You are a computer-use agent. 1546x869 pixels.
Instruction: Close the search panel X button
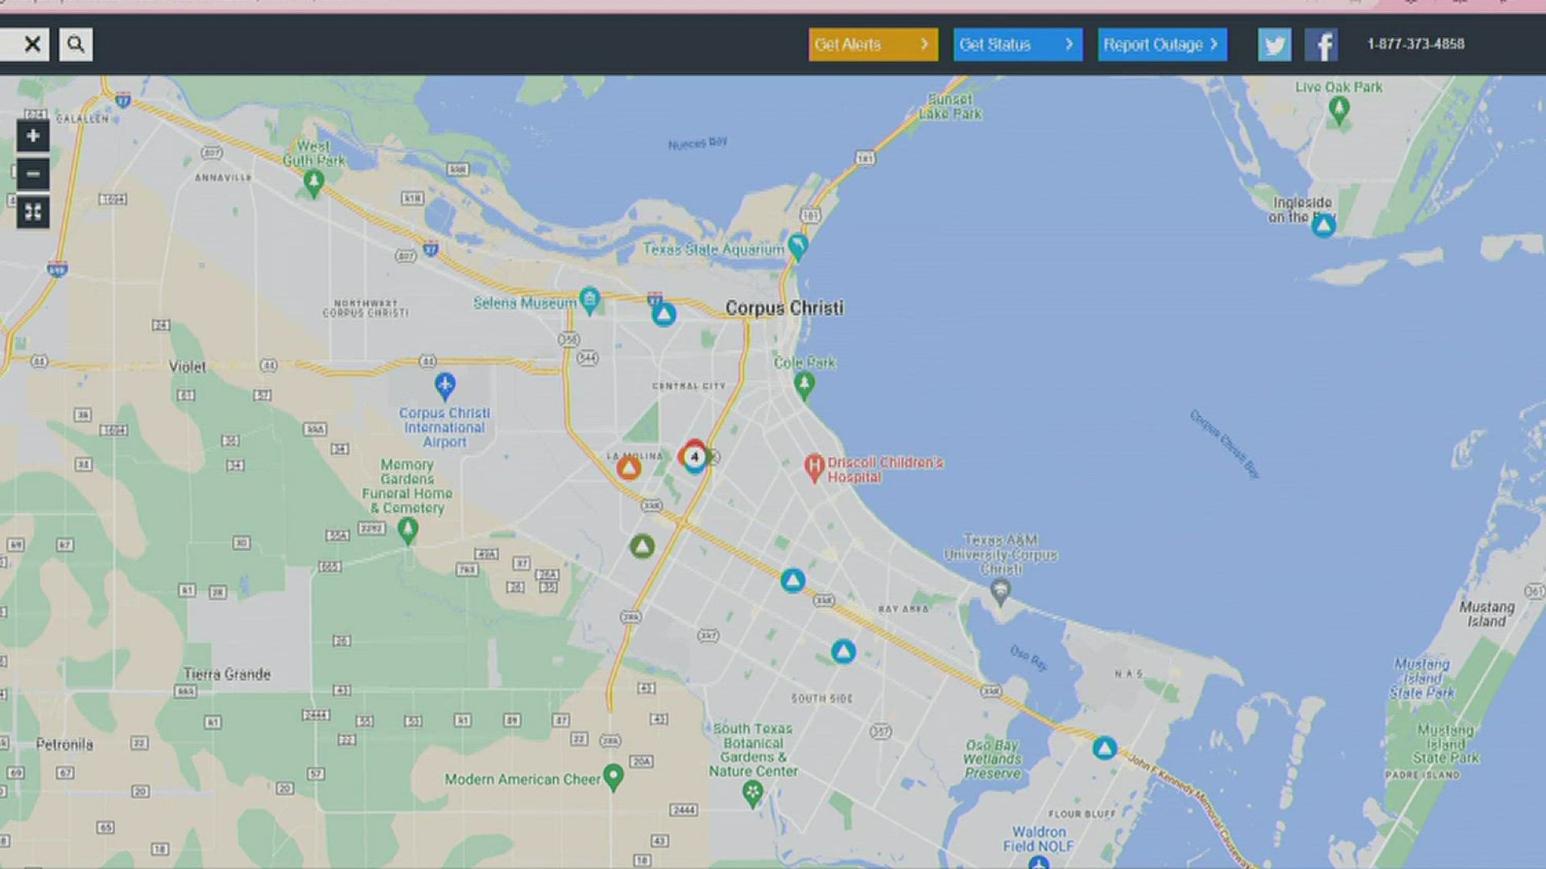(32, 44)
